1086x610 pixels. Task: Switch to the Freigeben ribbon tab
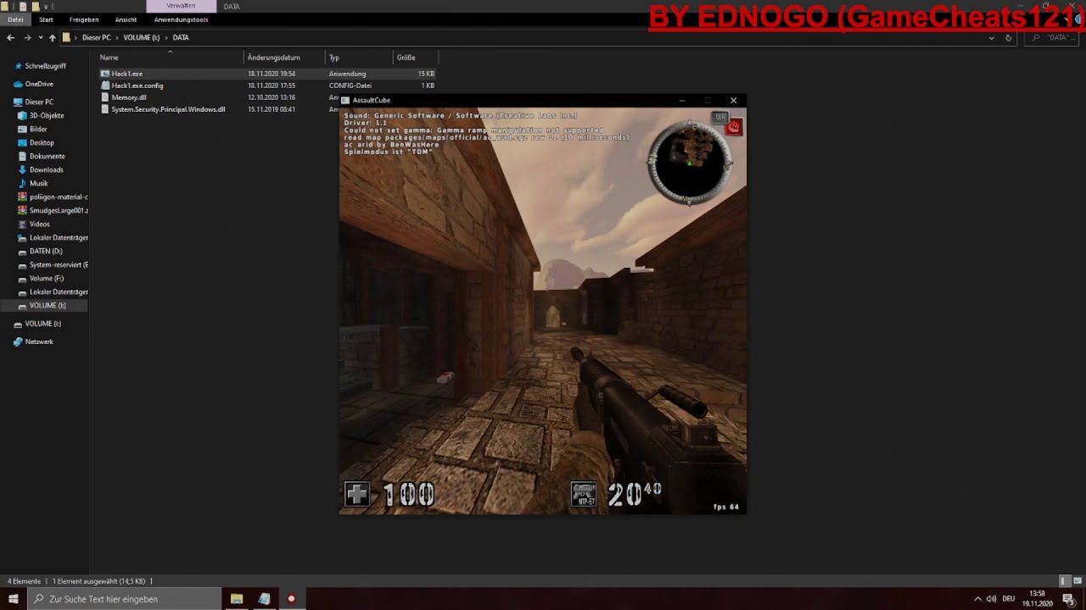tap(84, 19)
